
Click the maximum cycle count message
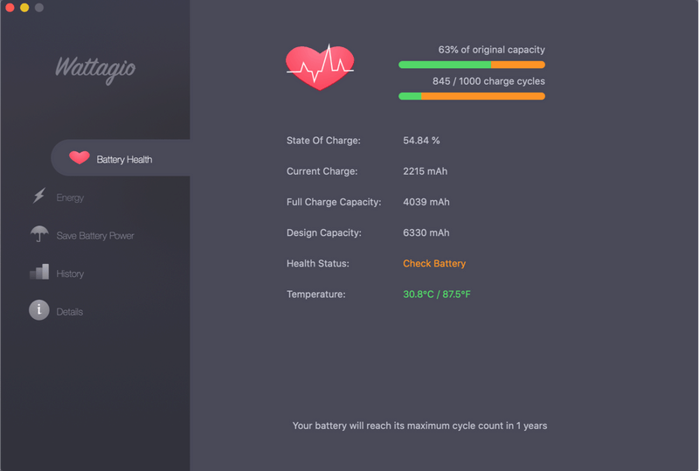(419, 426)
